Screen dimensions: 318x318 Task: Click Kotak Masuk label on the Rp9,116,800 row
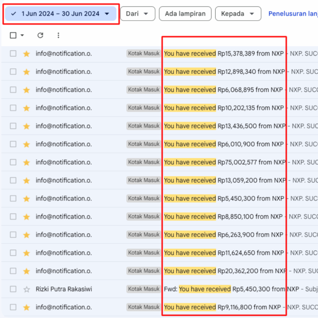143,307
